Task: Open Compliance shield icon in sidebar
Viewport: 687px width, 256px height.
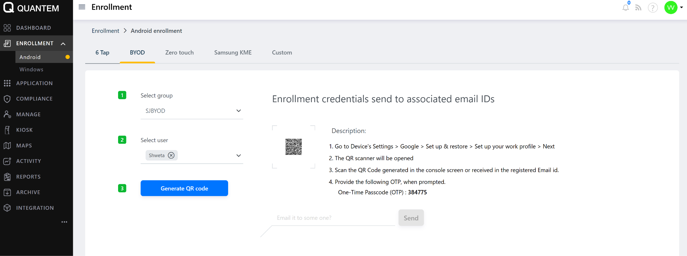Action: click(x=7, y=99)
